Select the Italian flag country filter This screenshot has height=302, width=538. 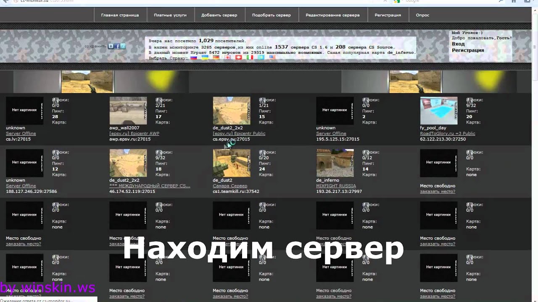[250, 57]
